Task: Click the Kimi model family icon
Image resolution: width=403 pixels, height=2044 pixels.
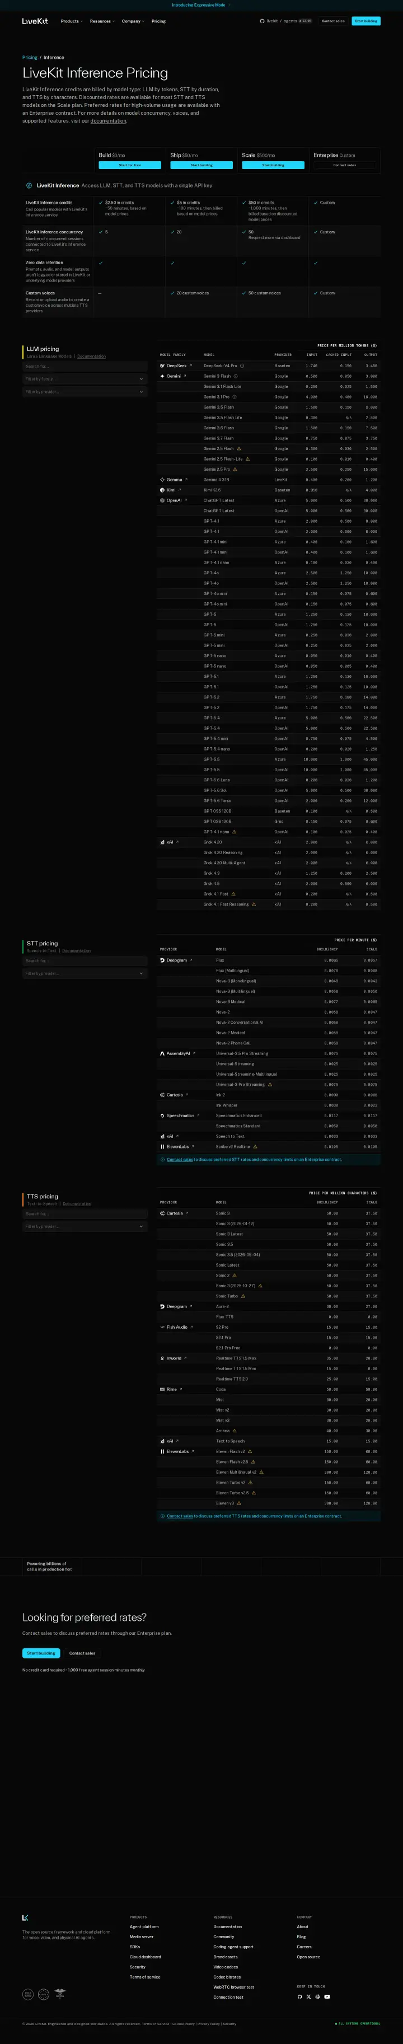Action: [x=162, y=490]
